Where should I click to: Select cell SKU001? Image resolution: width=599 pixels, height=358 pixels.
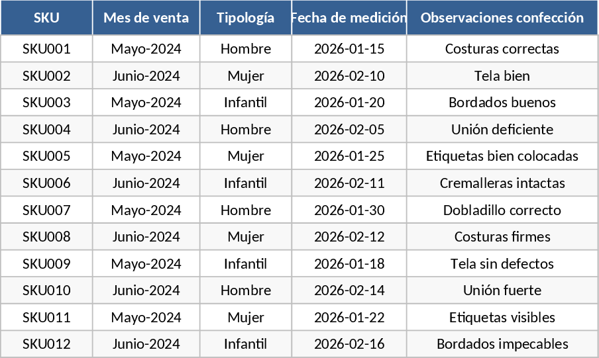[46, 49]
